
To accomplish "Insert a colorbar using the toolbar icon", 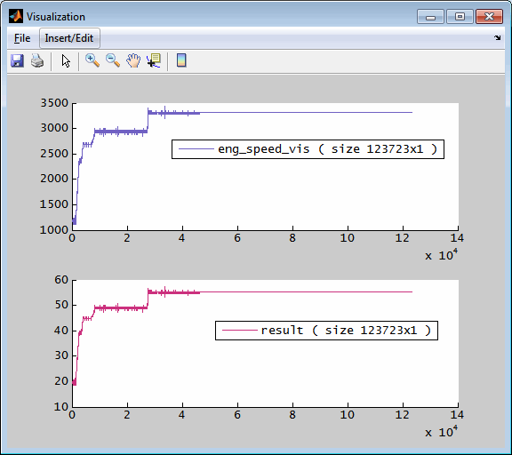I will click(181, 60).
